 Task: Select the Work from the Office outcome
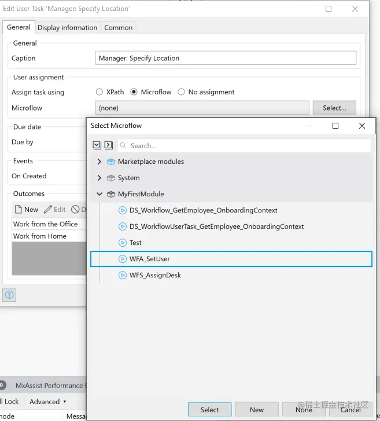[x=49, y=224]
